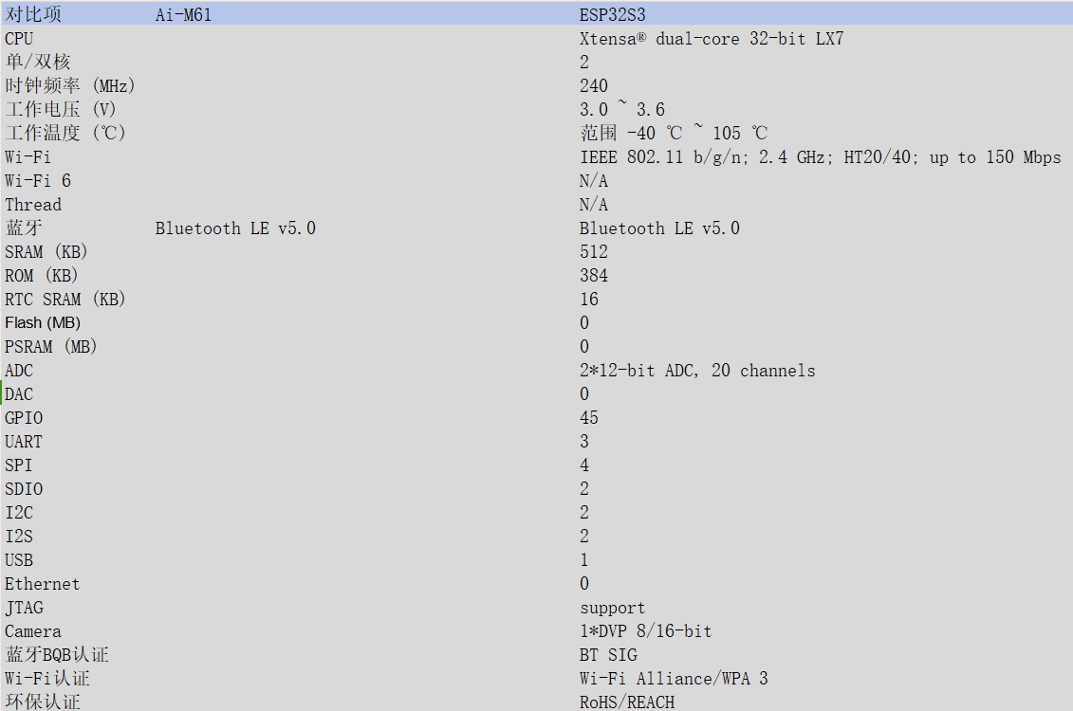The height and width of the screenshot is (711, 1073).
Task: Click Ai-M61 Bluetooth LE v5.0 cell
Action: coord(235,228)
